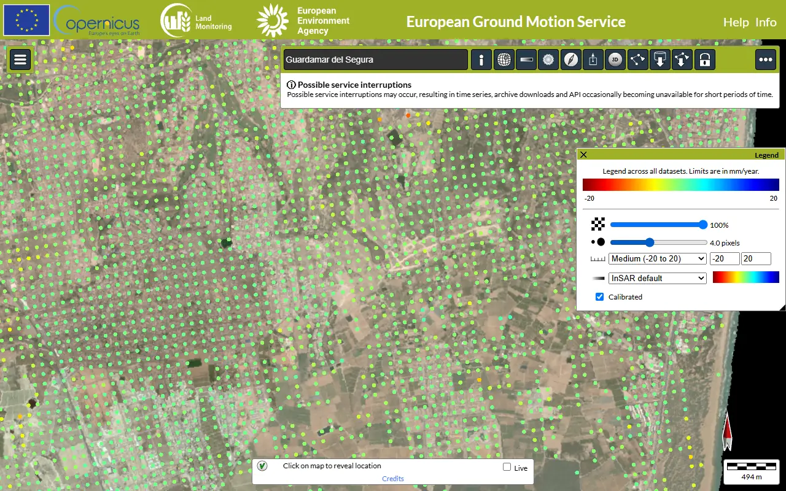Click the legend color gradient bar
The image size is (786, 491).
pos(680,185)
